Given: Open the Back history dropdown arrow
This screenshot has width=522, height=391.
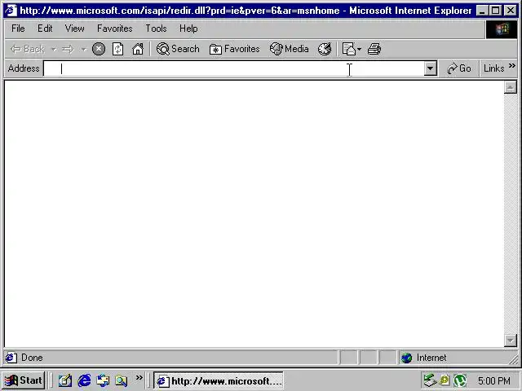Looking at the screenshot, I should pyautogui.click(x=54, y=49).
